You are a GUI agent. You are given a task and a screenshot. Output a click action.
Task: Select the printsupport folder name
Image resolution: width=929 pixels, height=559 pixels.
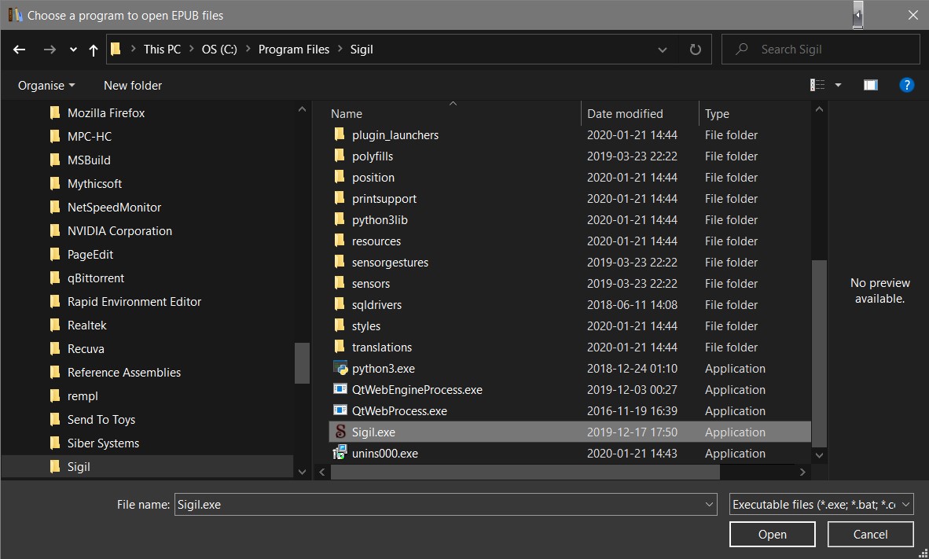(x=384, y=199)
